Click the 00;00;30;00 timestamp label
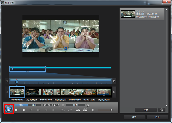The height and width of the screenshot is (123, 172). tap(61, 100)
